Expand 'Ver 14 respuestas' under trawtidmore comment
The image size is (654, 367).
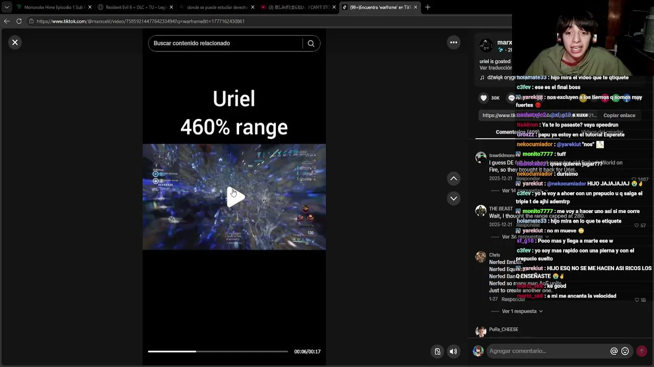tap(520, 191)
